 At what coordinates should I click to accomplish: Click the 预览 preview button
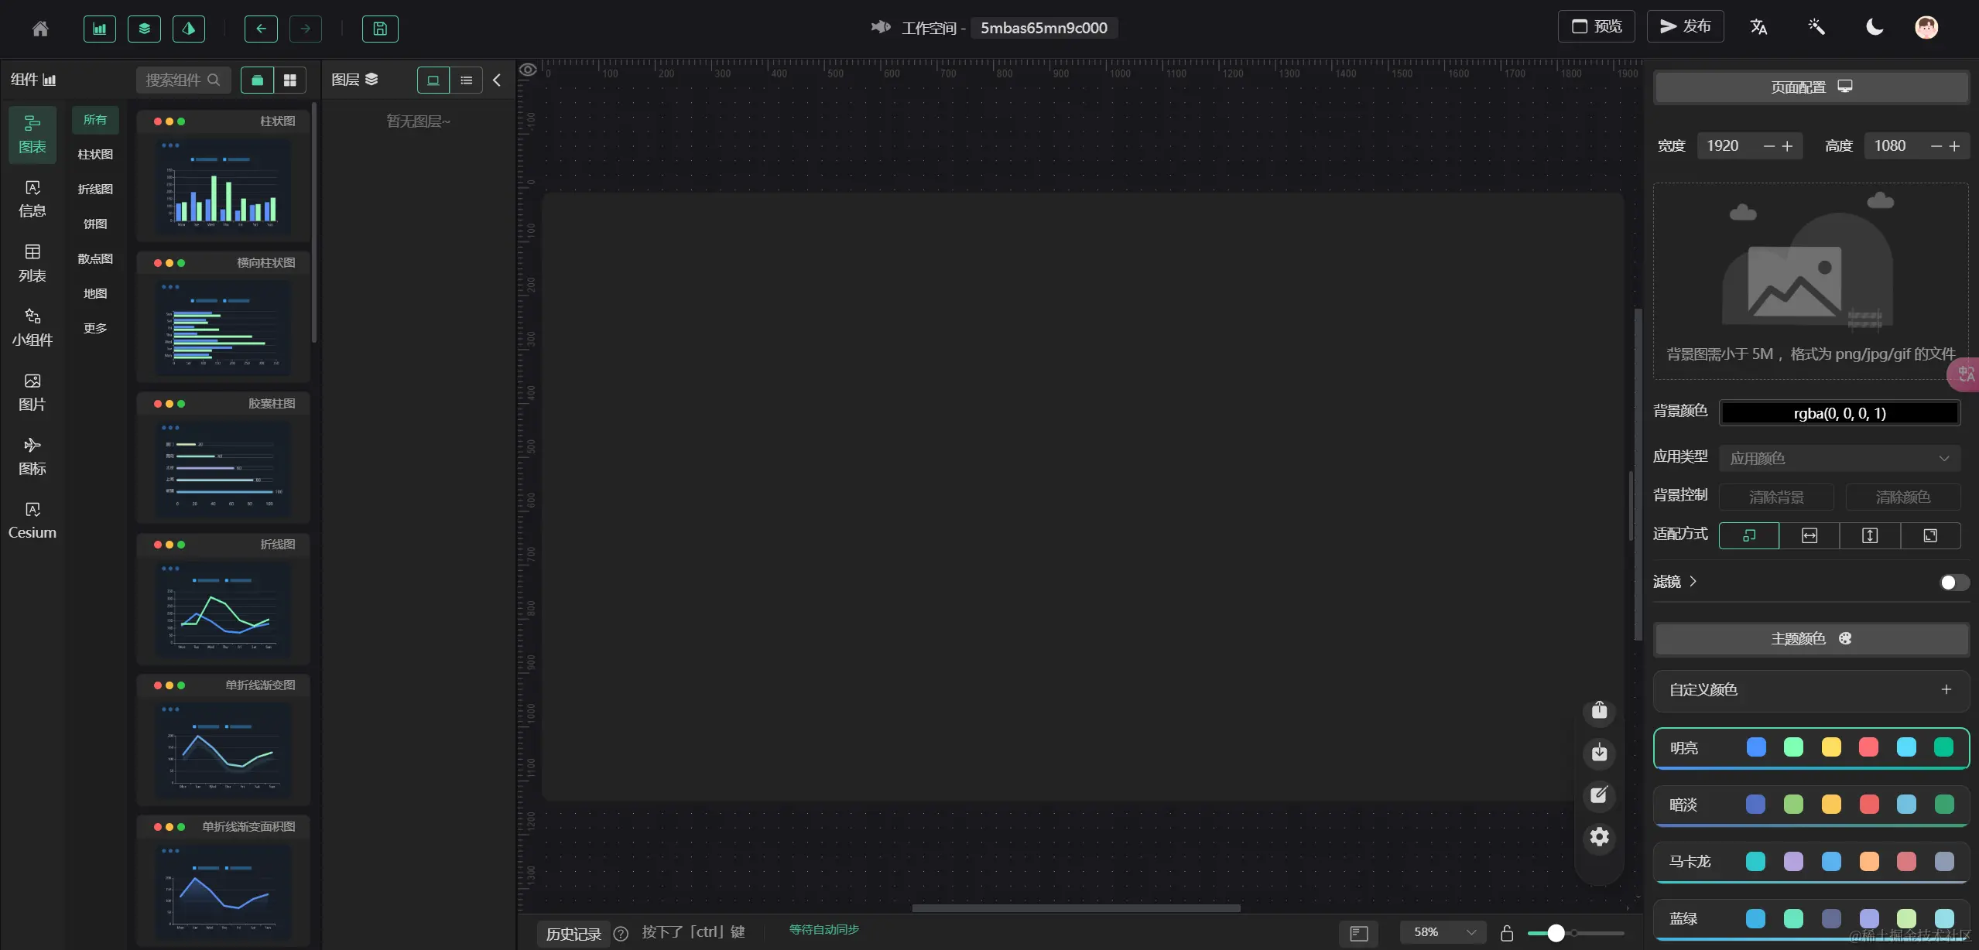point(1596,26)
